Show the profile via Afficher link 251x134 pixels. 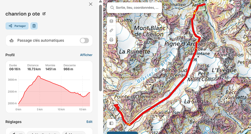[86, 55]
